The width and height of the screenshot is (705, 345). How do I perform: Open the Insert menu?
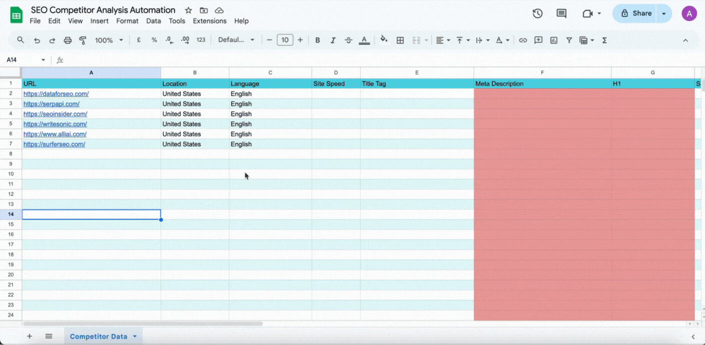(x=99, y=21)
